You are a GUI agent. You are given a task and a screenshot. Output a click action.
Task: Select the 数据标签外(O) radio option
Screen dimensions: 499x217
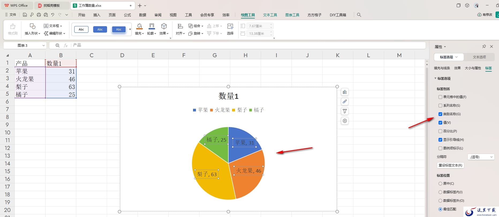pyautogui.click(x=440, y=201)
